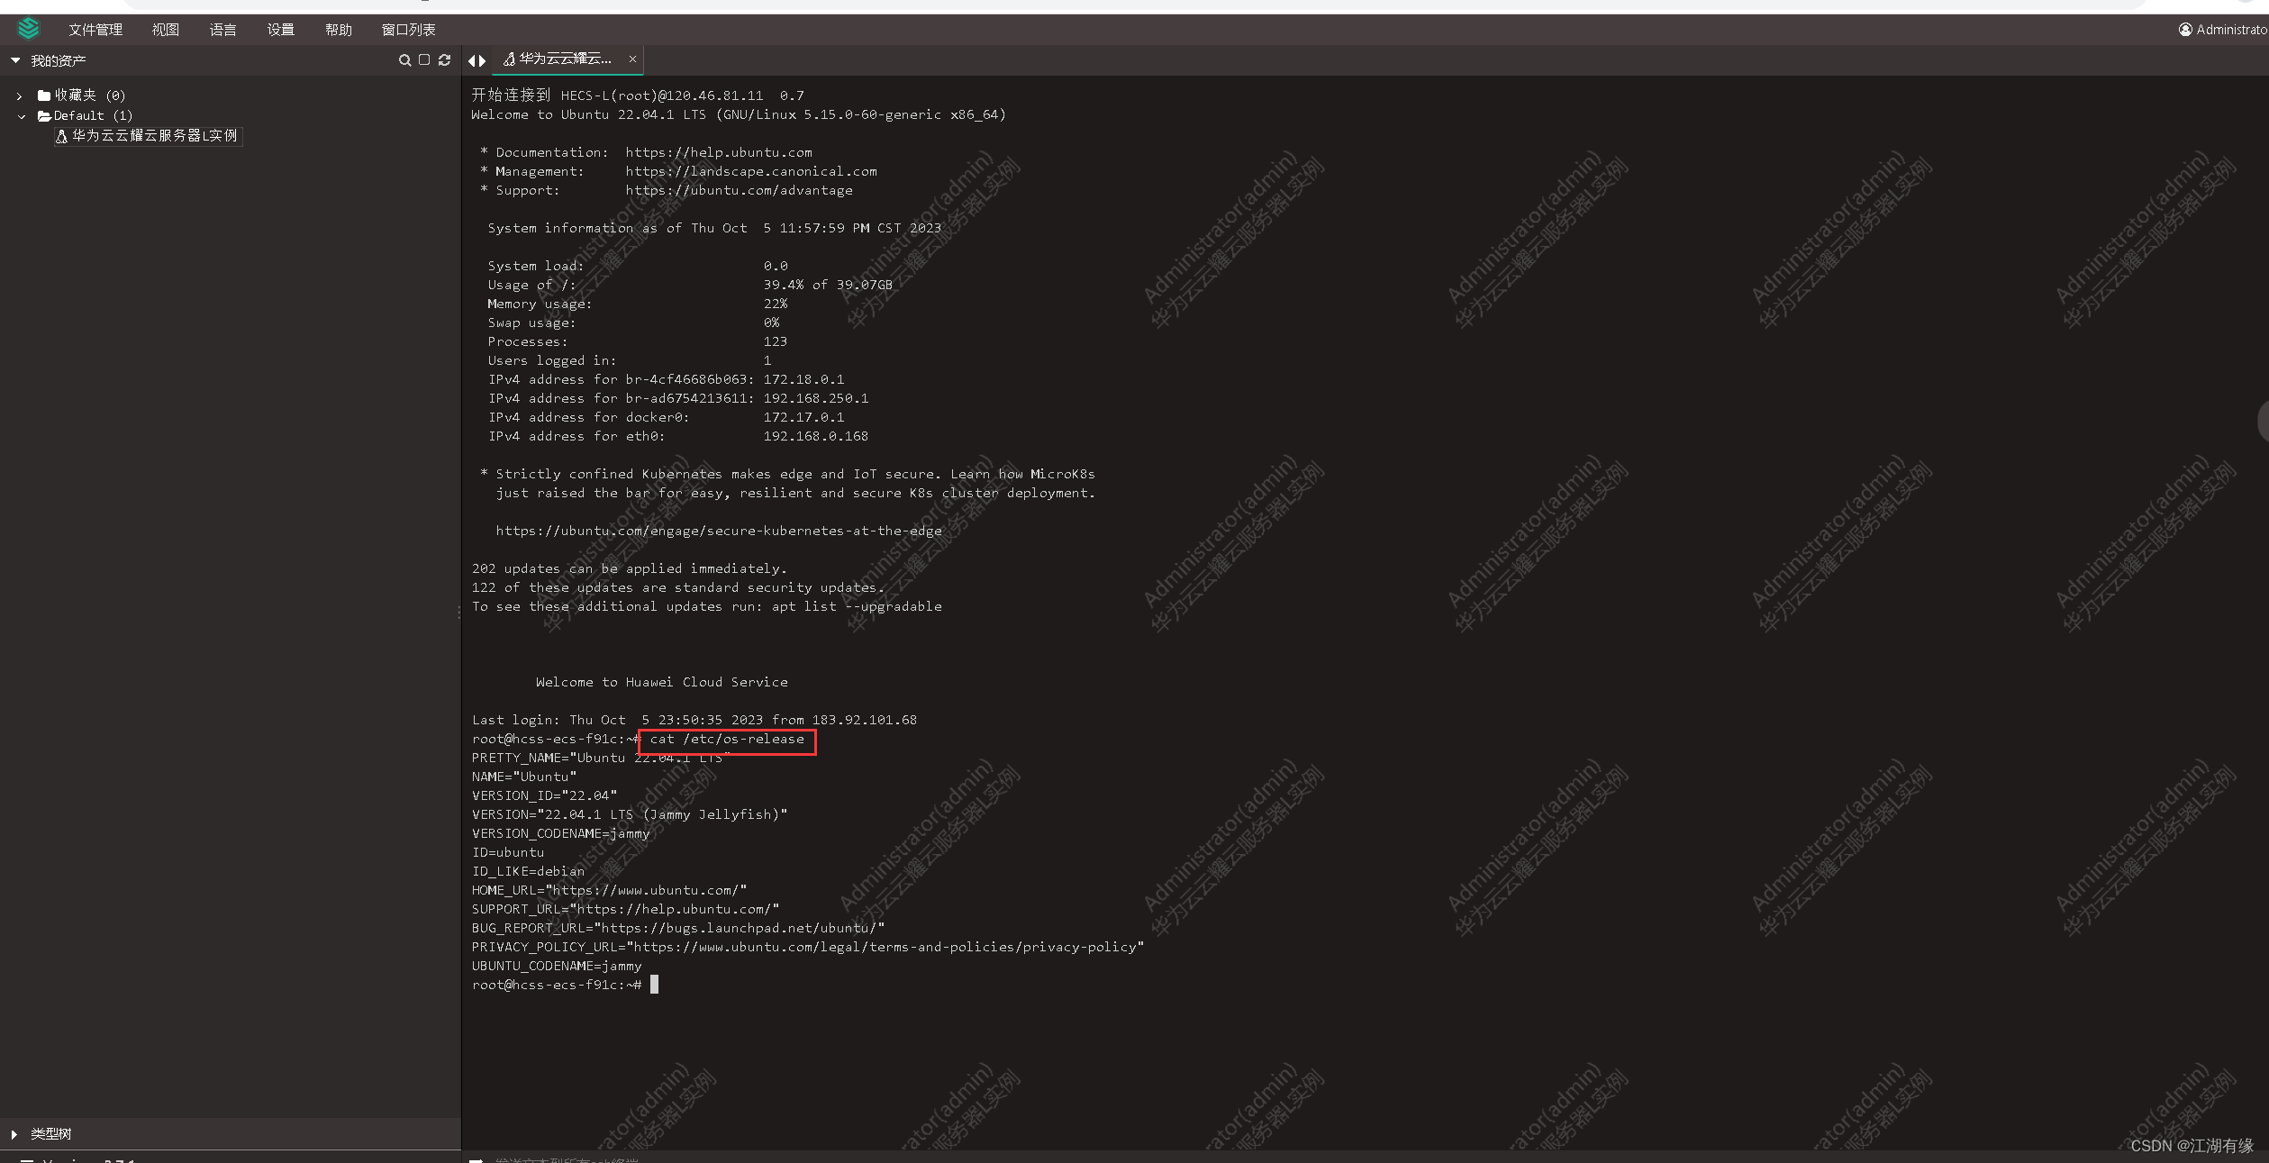Click the https://ubuntu.com/advantage support link
Viewport: 2269px width, 1163px height.
(x=739, y=190)
